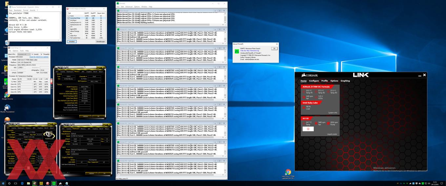The height and width of the screenshot is (186, 446).
Task: Click the H115i Pump speed icon
Action: pos(328,124)
